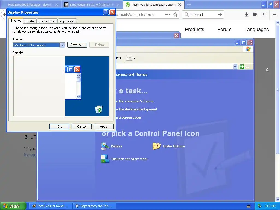Close the Free Download Manager browser tab

coord(57,5)
